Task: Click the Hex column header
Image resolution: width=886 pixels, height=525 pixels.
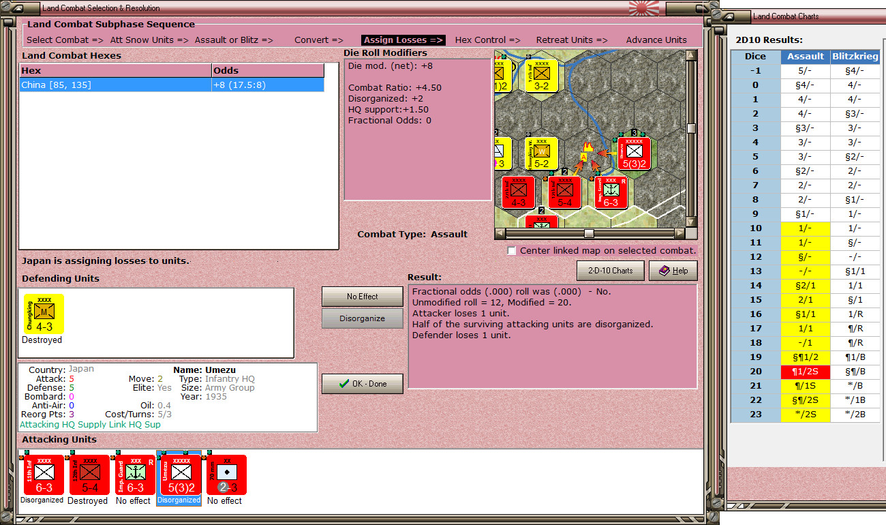Action: pyautogui.click(x=116, y=71)
